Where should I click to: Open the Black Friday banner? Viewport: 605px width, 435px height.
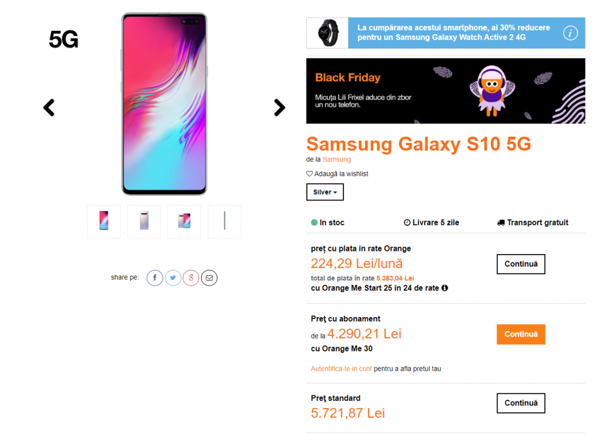[x=445, y=91]
